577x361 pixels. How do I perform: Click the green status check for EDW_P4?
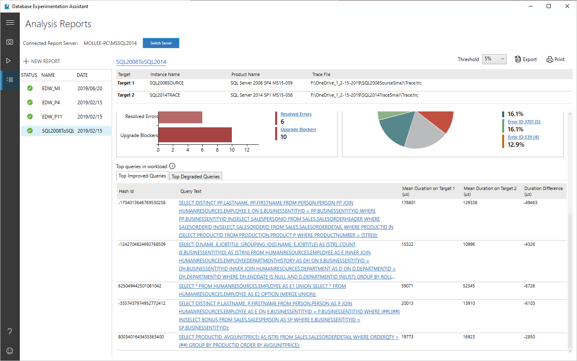pos(30,102)
